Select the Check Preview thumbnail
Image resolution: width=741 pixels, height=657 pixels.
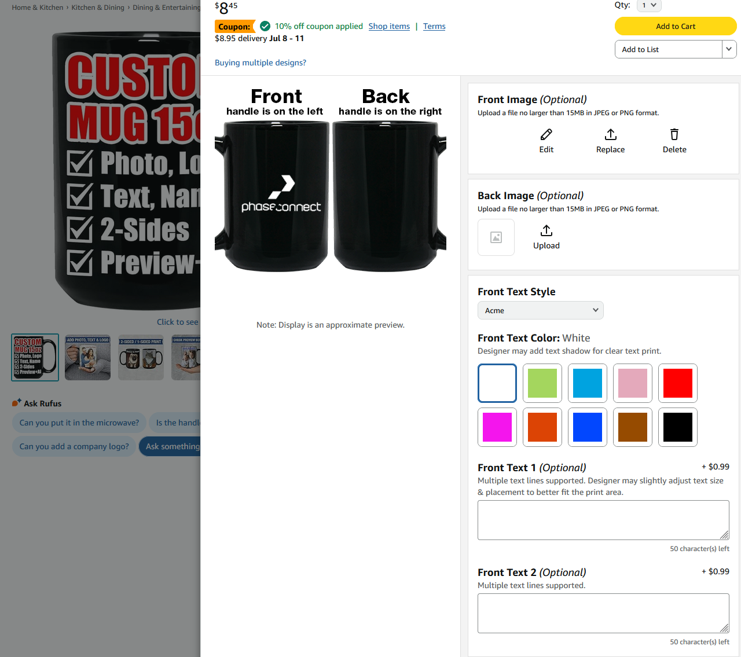pyautogui.click(x=186, y=357)
